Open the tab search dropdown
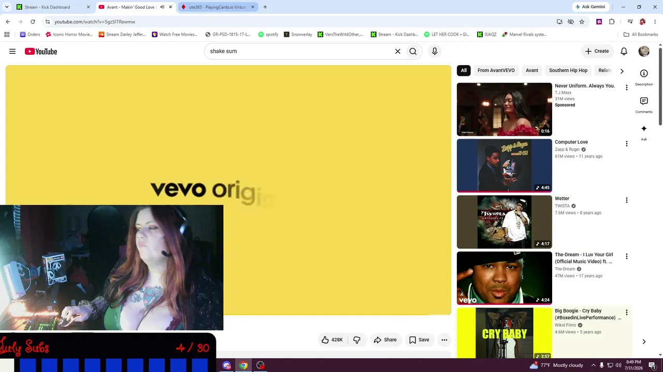 click(7, 7)
